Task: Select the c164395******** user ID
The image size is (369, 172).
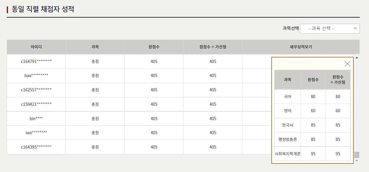Action: [36, 147]
